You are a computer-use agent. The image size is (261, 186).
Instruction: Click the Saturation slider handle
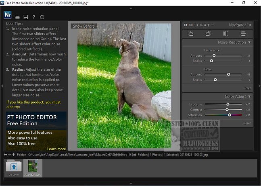point(230,115)
